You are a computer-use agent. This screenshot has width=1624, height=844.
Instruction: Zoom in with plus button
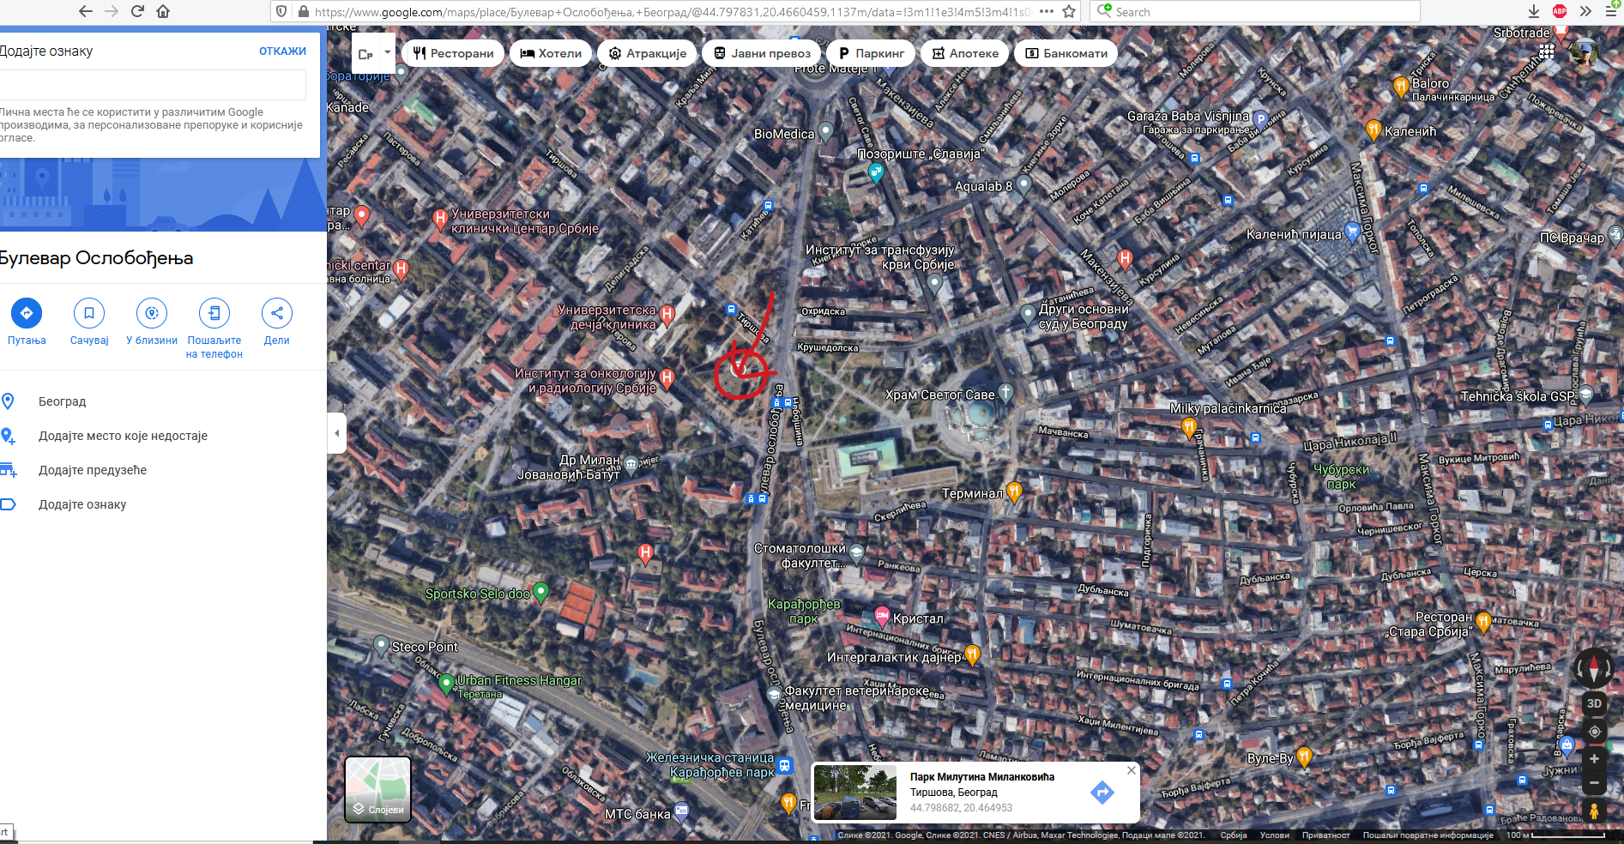(x=1594, y=759)
